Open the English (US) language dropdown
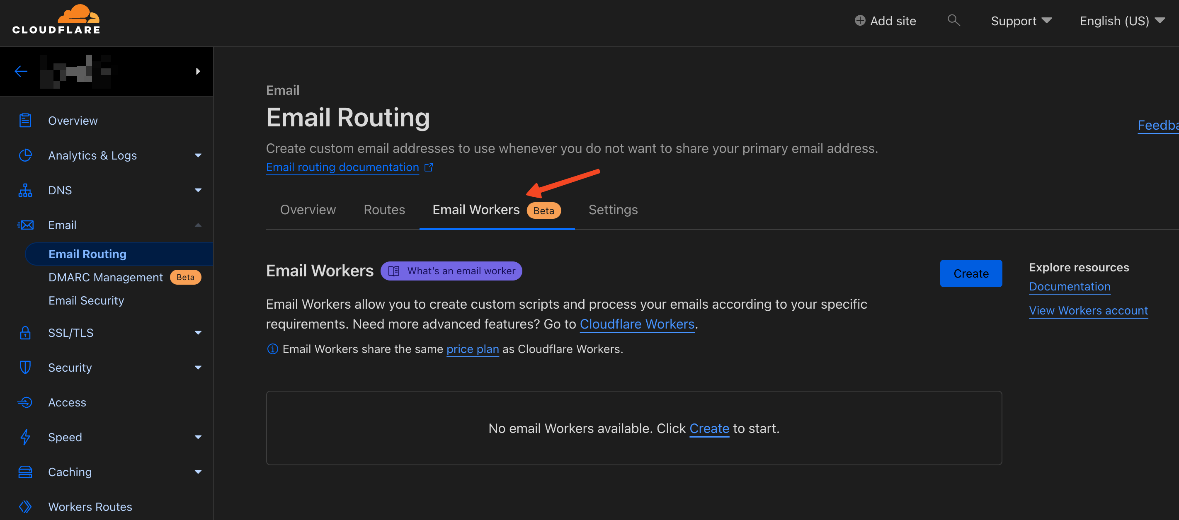1179x520 pixels. click(1122, 21)
